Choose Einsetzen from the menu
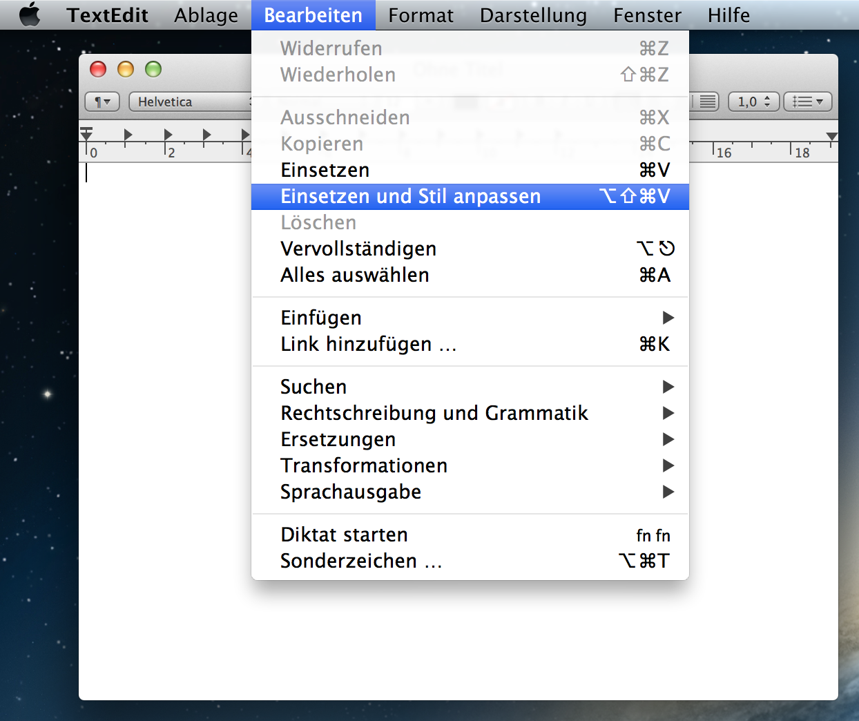This screenshot has width=859, height=721. [470, 170]
